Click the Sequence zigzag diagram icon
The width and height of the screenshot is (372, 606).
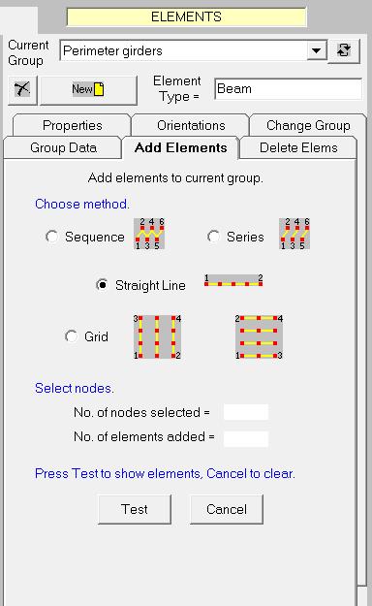(x=149, y=234)
